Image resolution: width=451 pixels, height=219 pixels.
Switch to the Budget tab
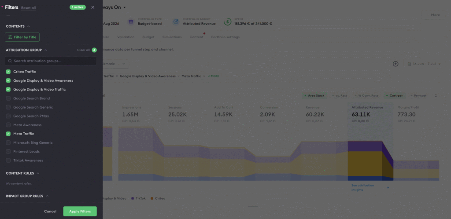click(x=148, y=37)
